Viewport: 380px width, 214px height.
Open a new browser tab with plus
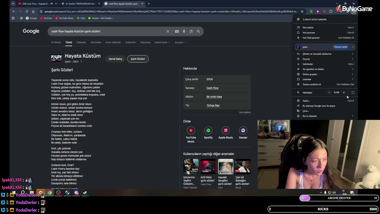tap(149, 4)
